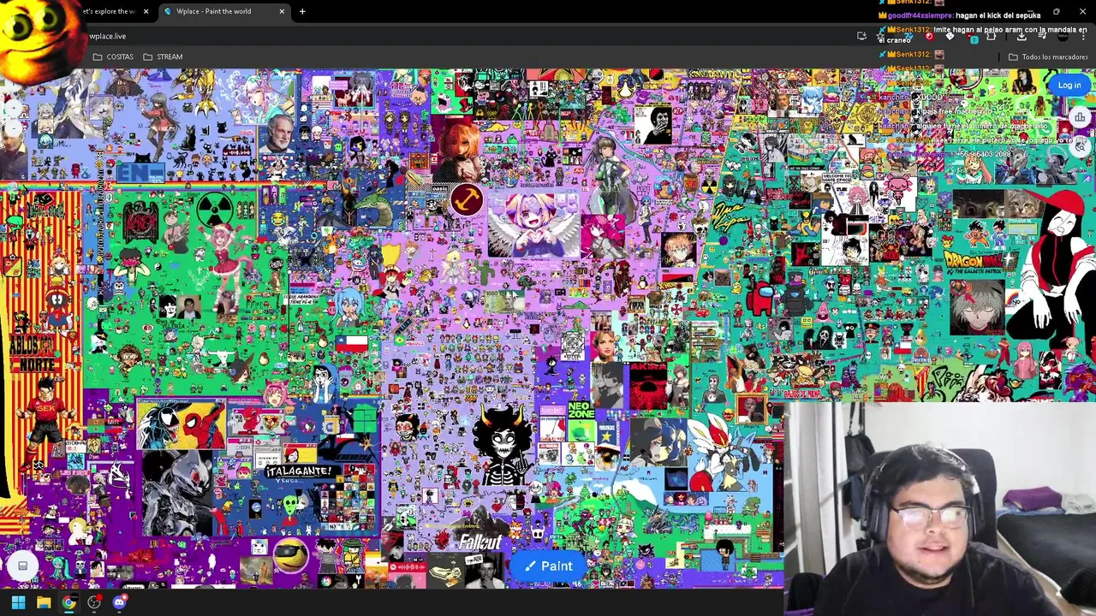This screenshot has width=1096, height=616.
Task: Open the Windows Start menu
Action: 18,602
